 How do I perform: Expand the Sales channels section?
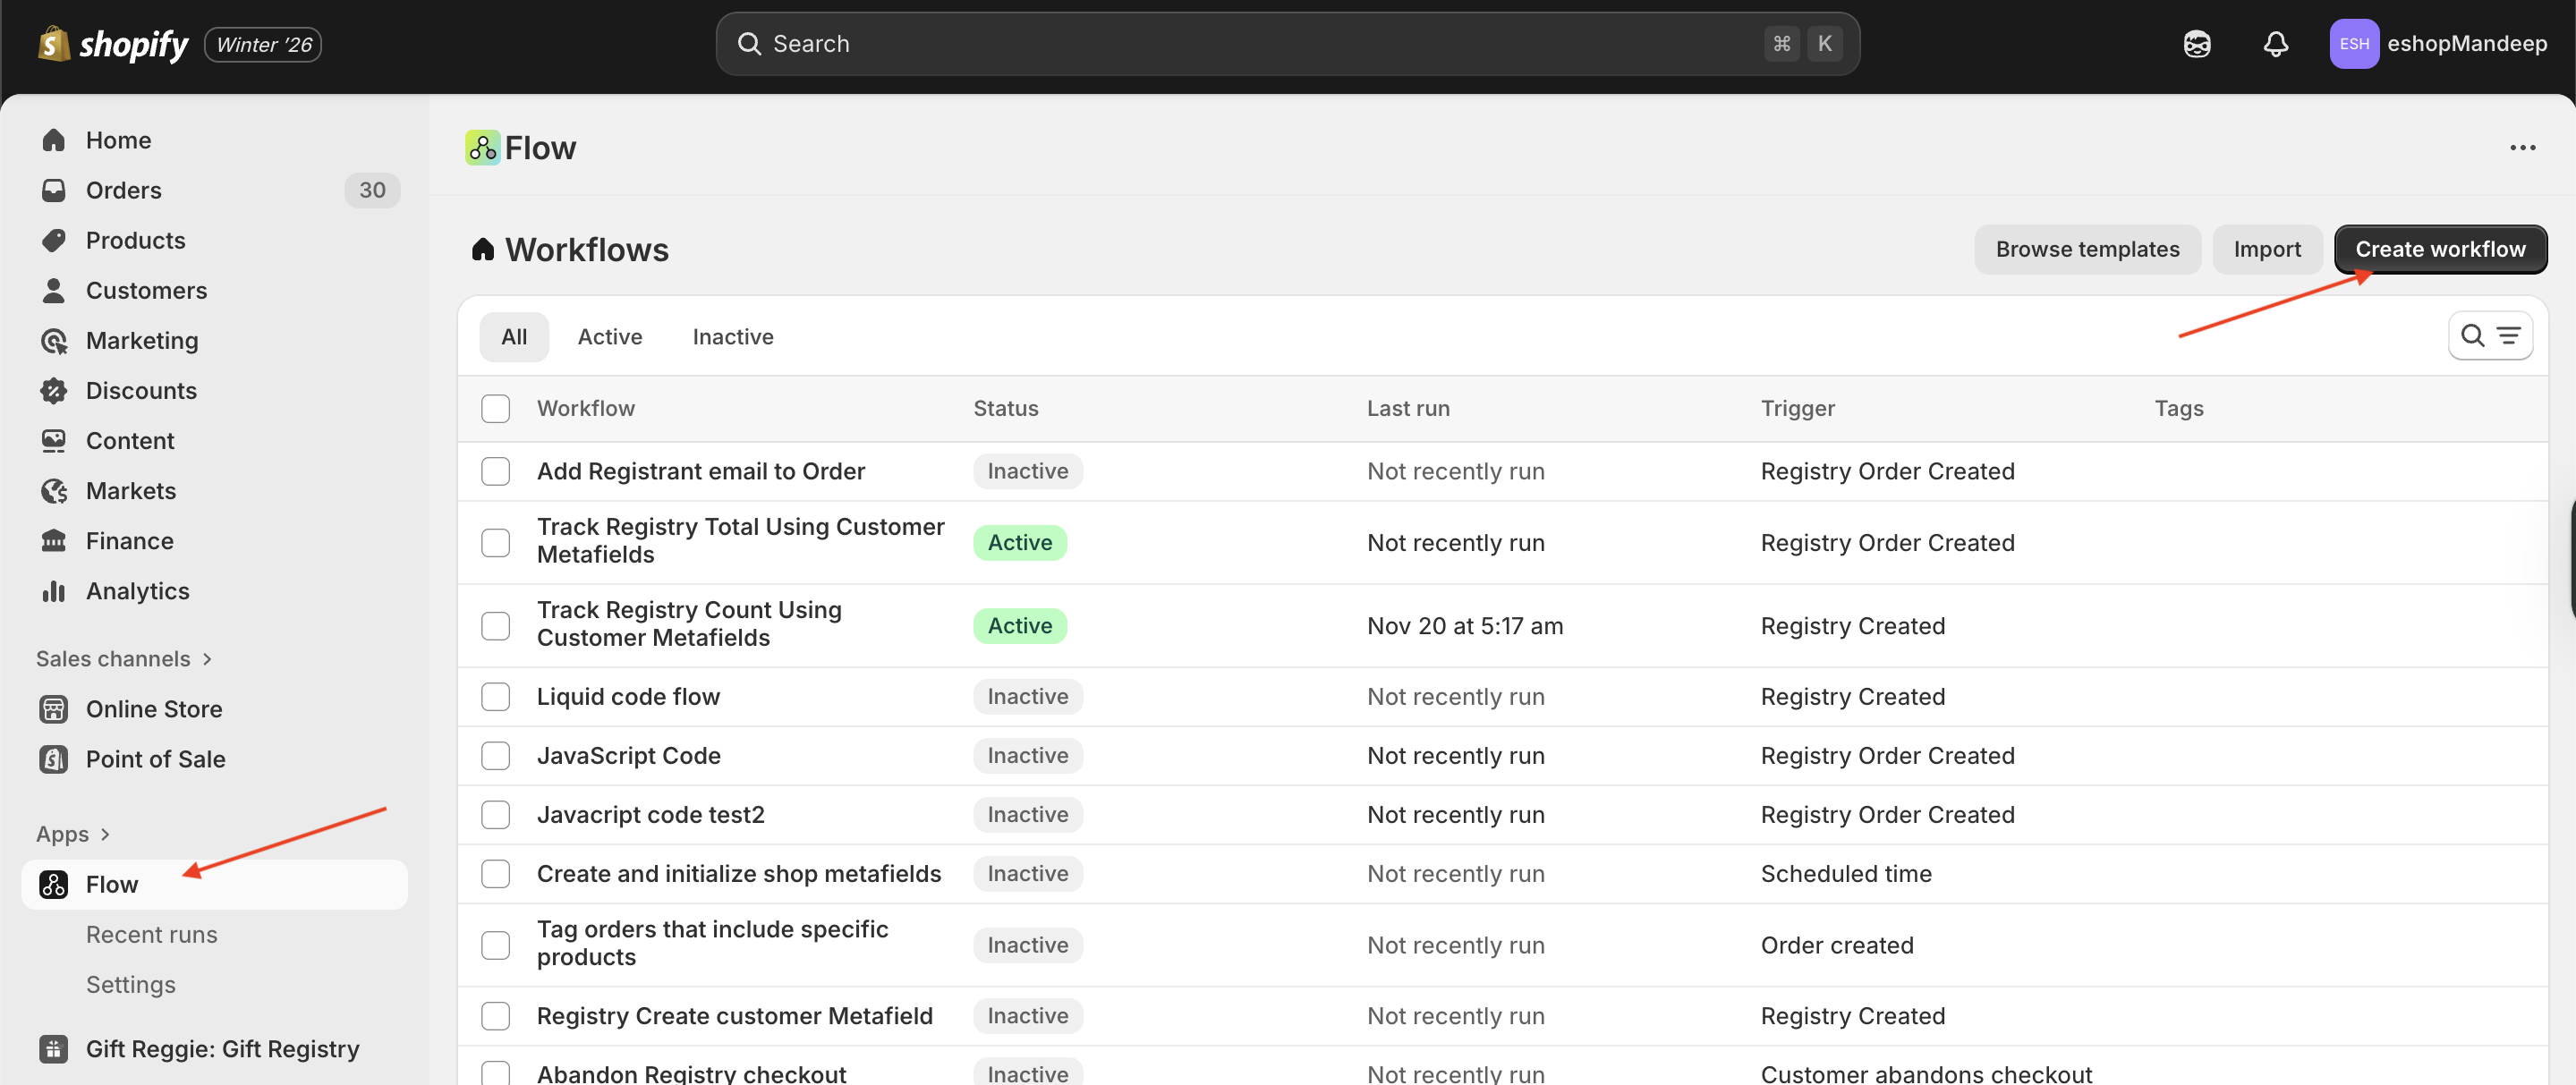click(124, 658)
